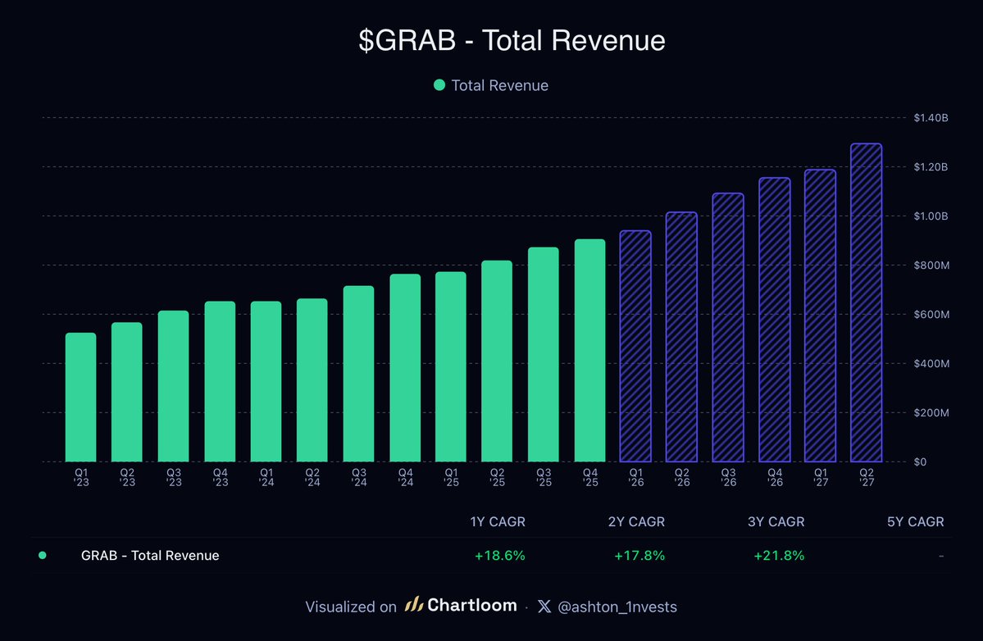Click the 2Y CAGR column header
Image resolution: width=983 pixels, height=641 pixels.
pos(636,522)
